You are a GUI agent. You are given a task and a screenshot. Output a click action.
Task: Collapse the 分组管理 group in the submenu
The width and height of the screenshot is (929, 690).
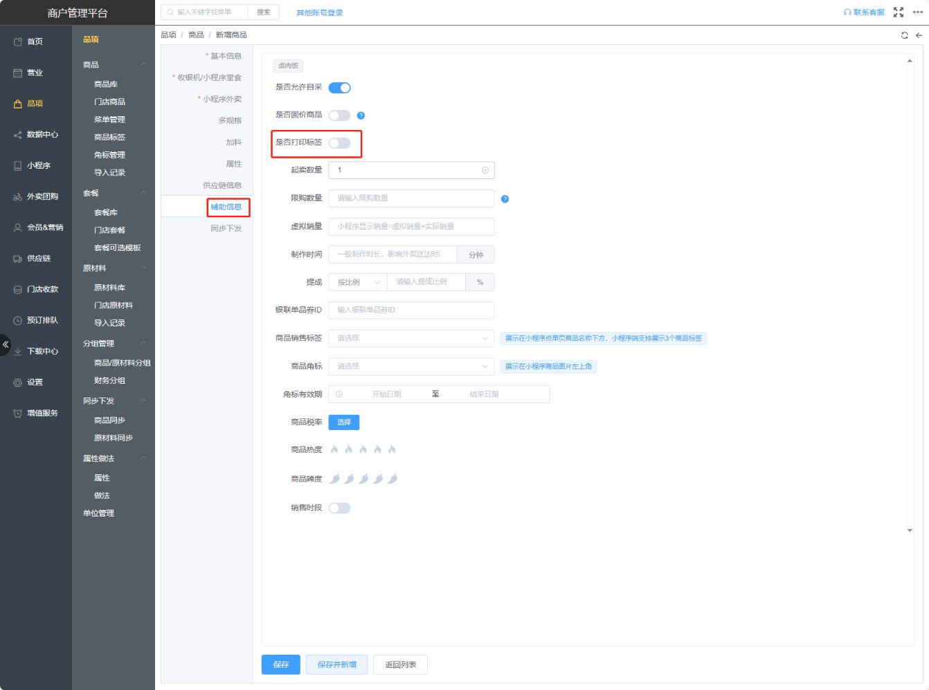click(143, 344)
